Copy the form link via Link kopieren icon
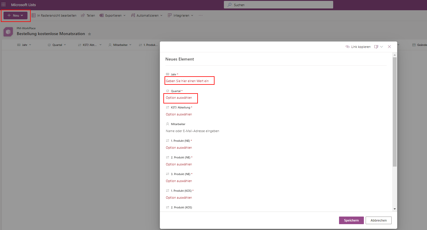Viewport: 427px width, 230px height. coord(348,46)
